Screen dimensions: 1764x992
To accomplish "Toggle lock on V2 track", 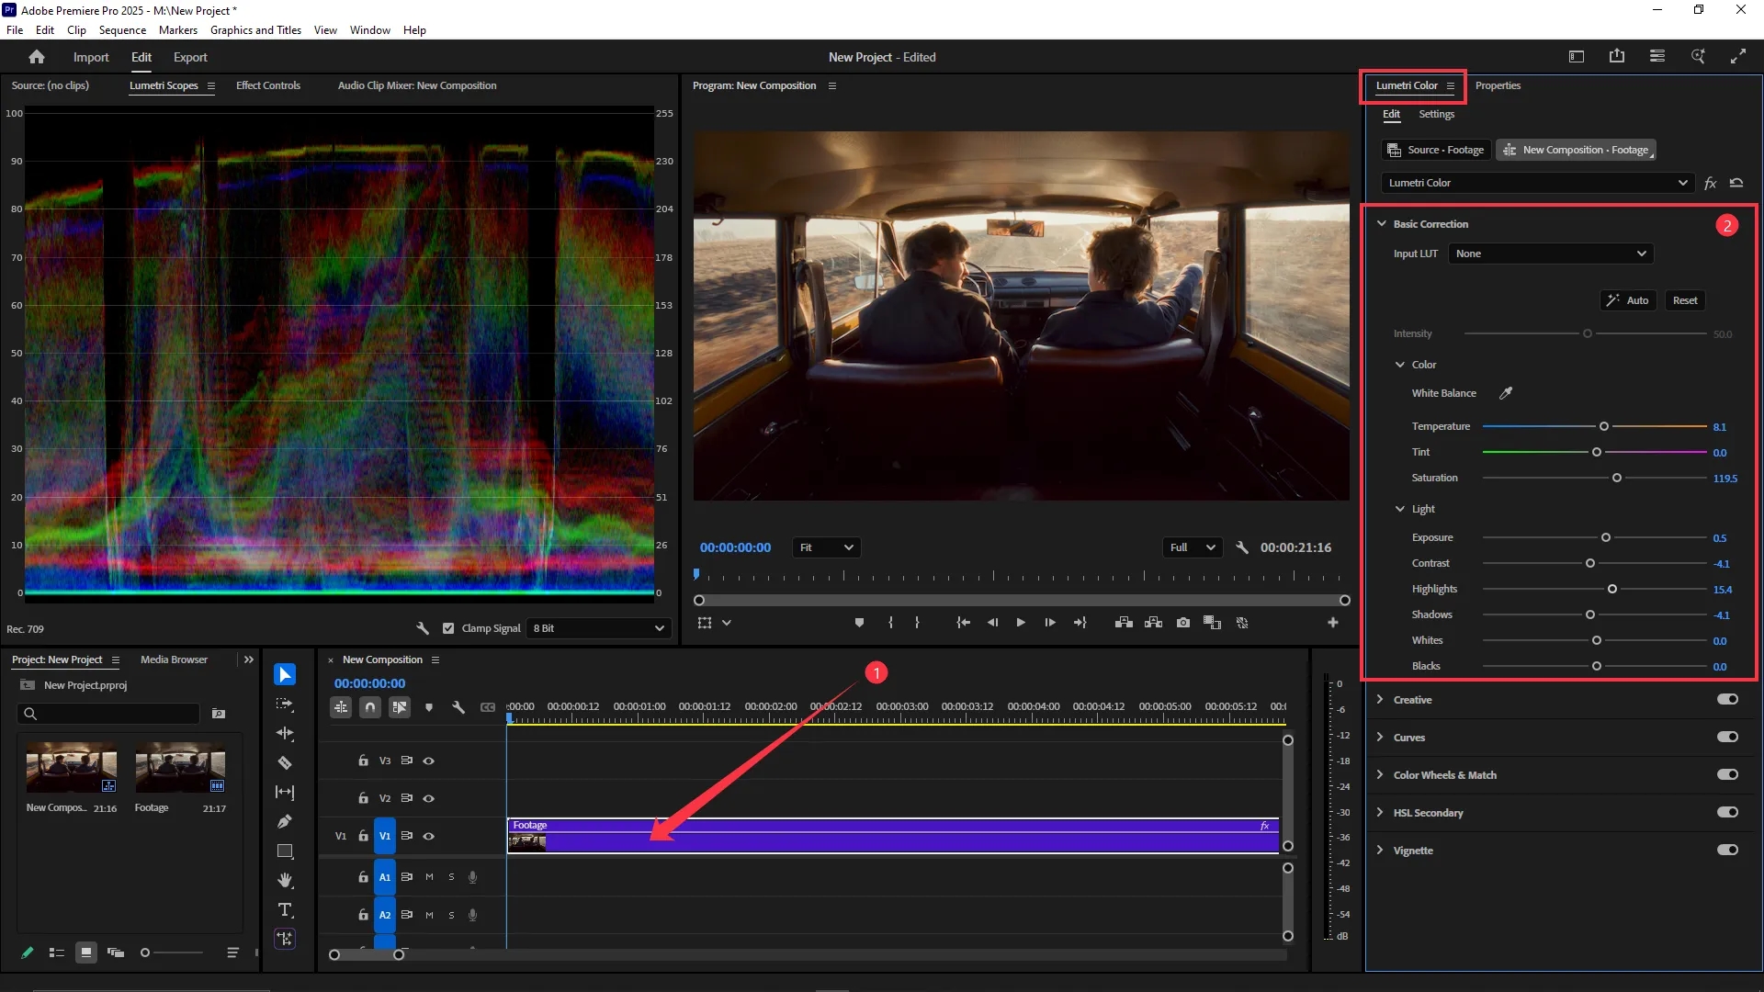I will (363, 798).
